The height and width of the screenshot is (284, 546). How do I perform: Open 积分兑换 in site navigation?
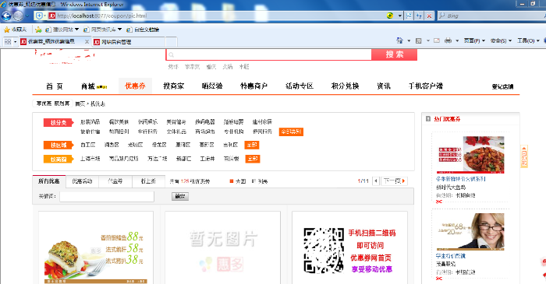(345, 86)
